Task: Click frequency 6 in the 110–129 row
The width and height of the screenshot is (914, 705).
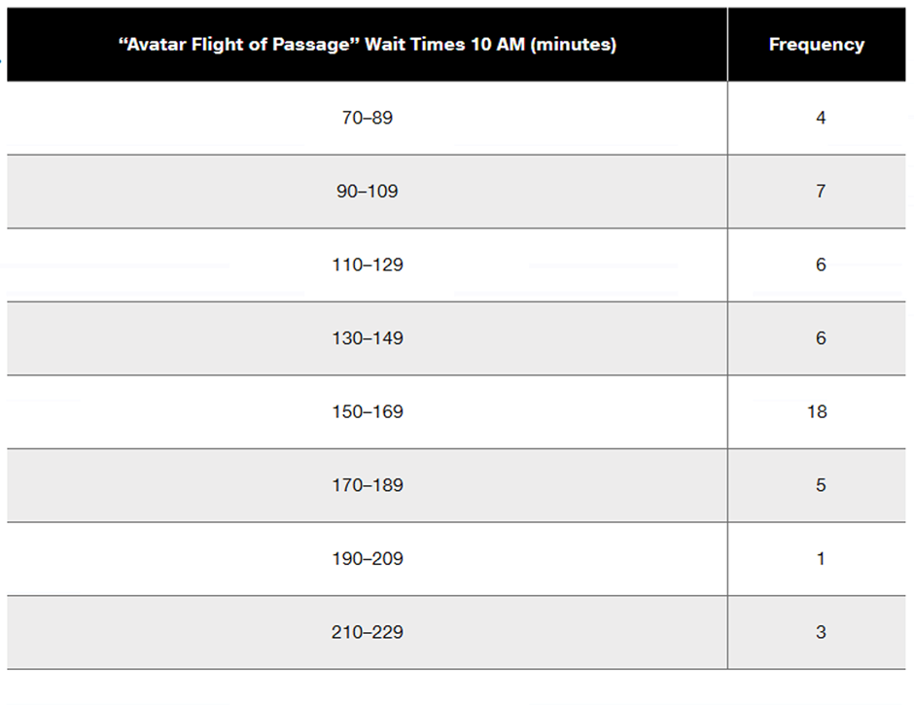Action: [821, 264]
